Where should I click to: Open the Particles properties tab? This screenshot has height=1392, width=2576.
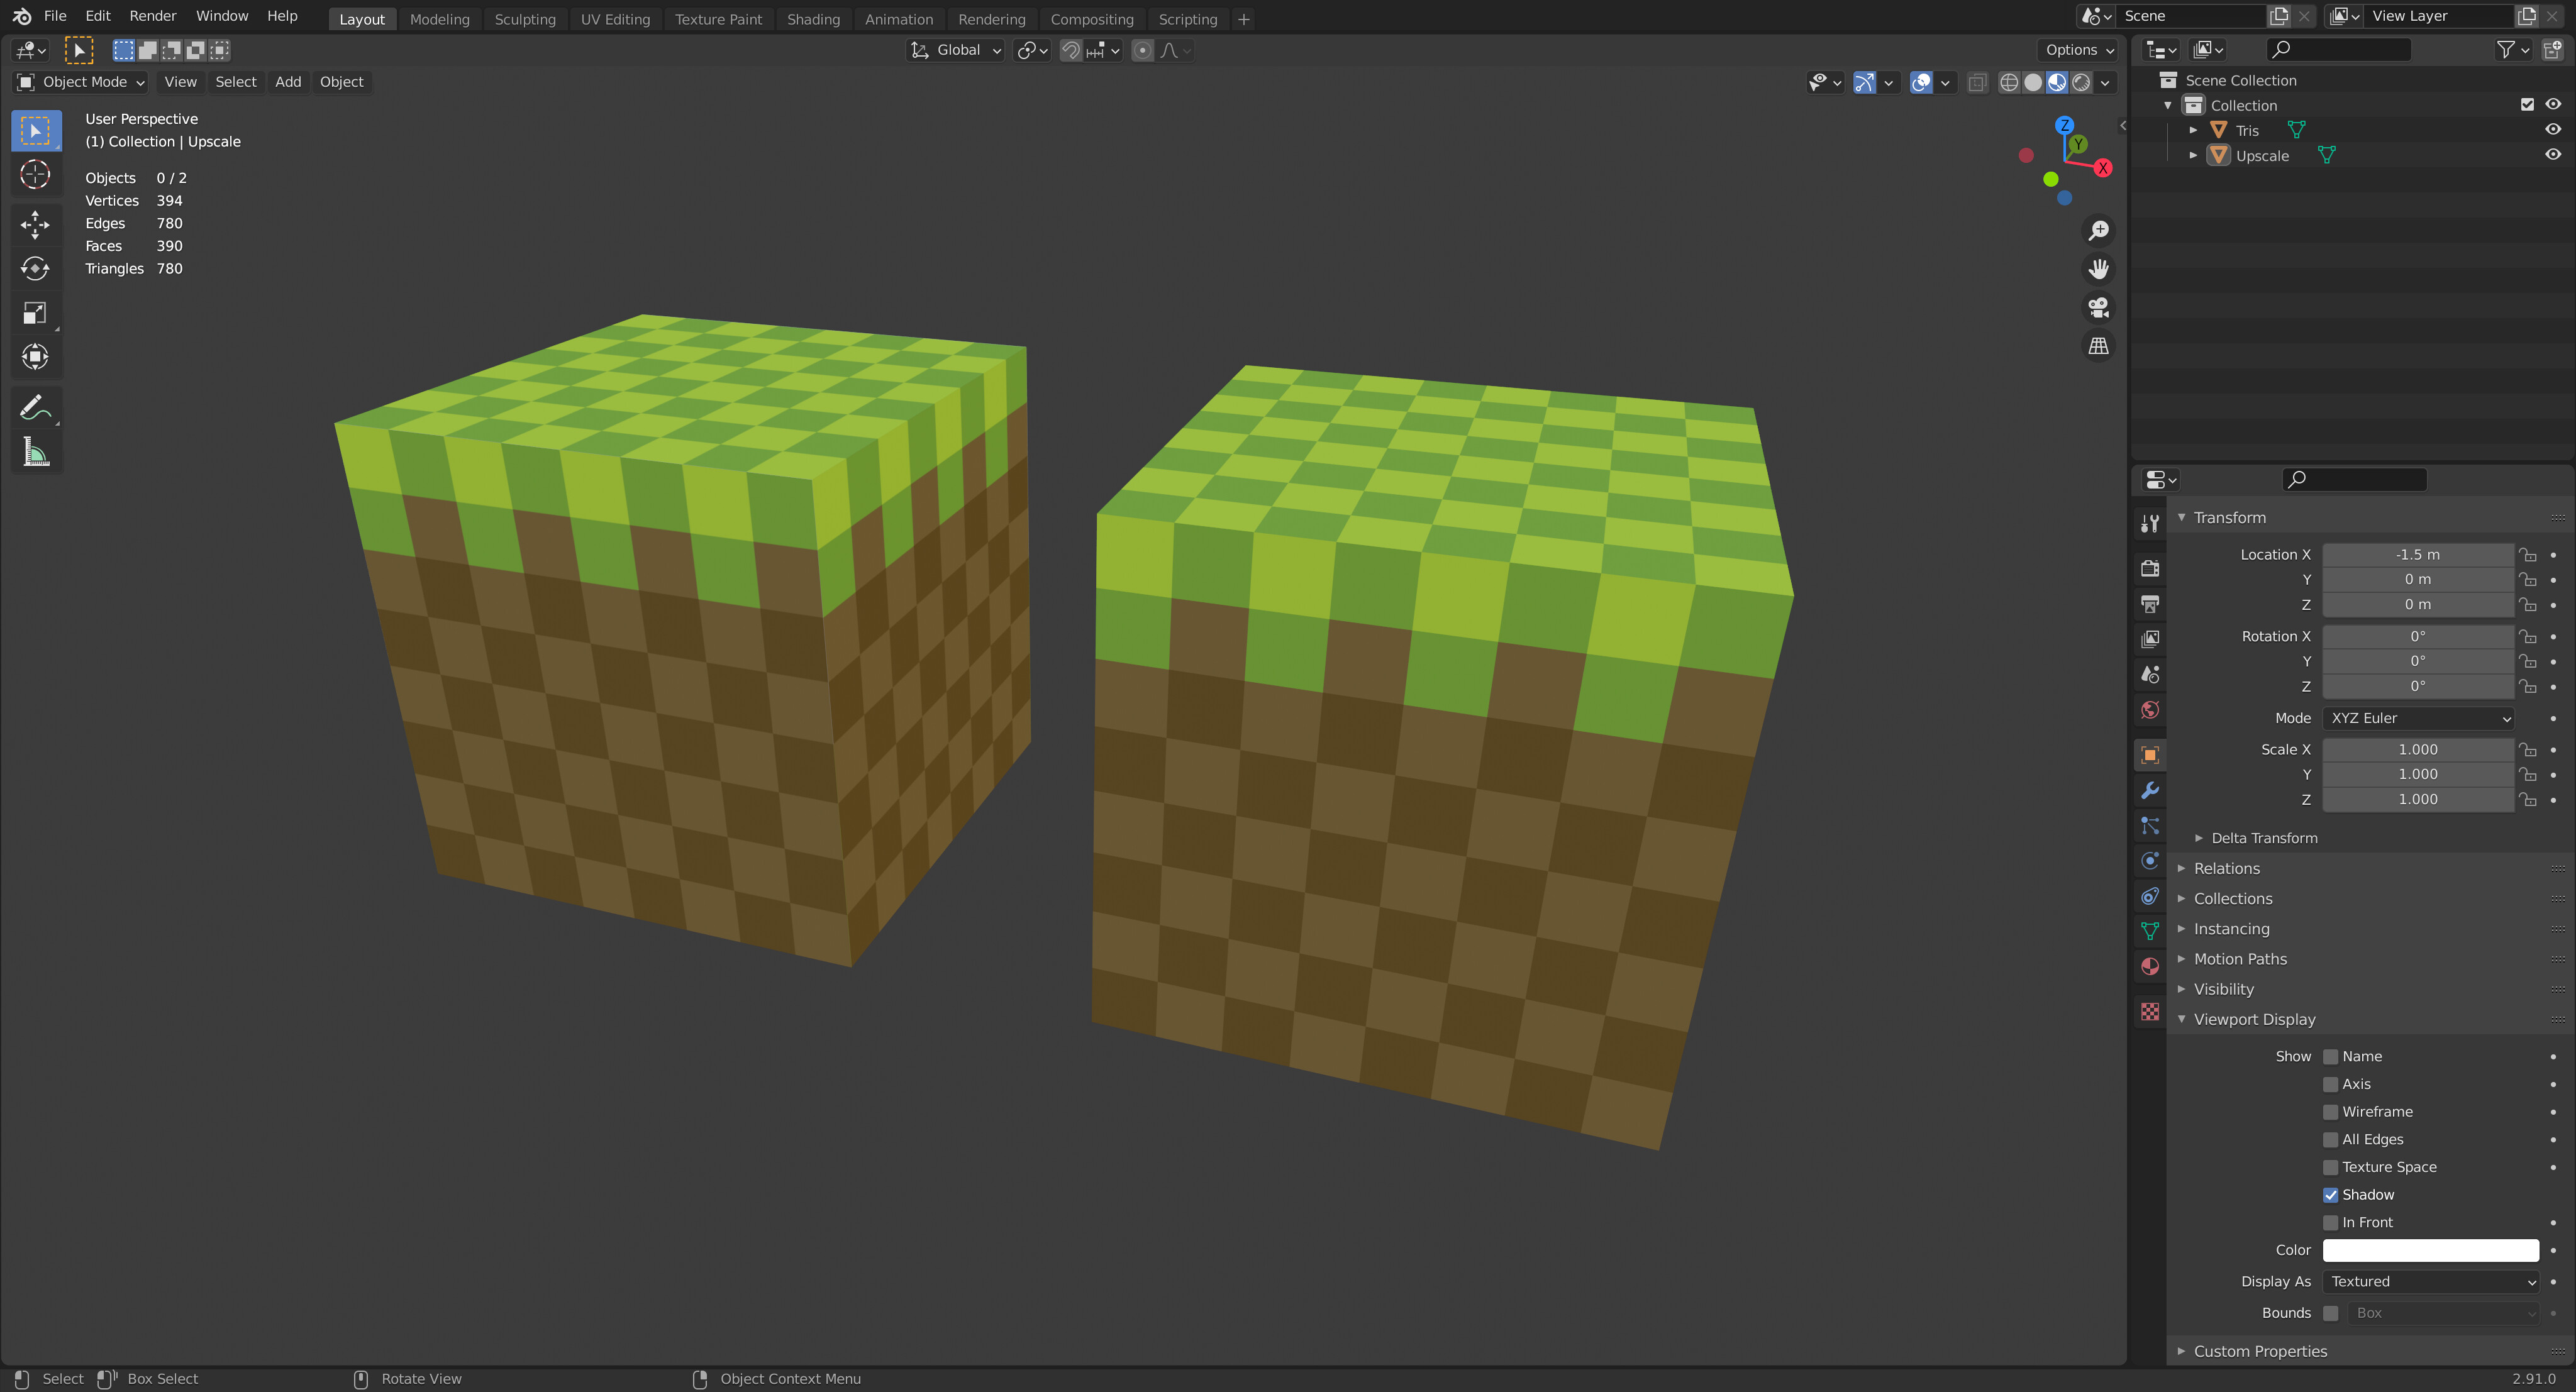[x=2150, y=826]
